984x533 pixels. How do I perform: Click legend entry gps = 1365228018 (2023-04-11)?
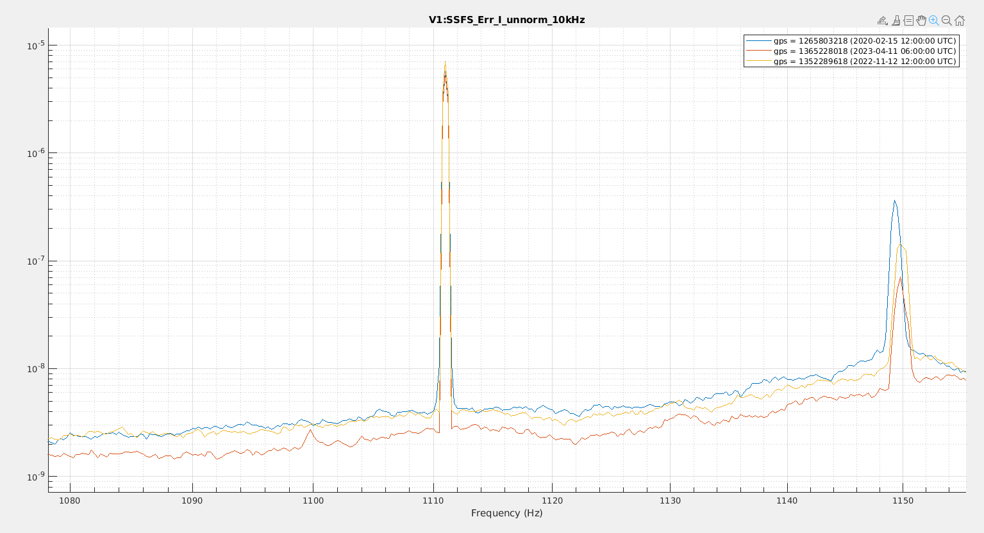(865, 51)
